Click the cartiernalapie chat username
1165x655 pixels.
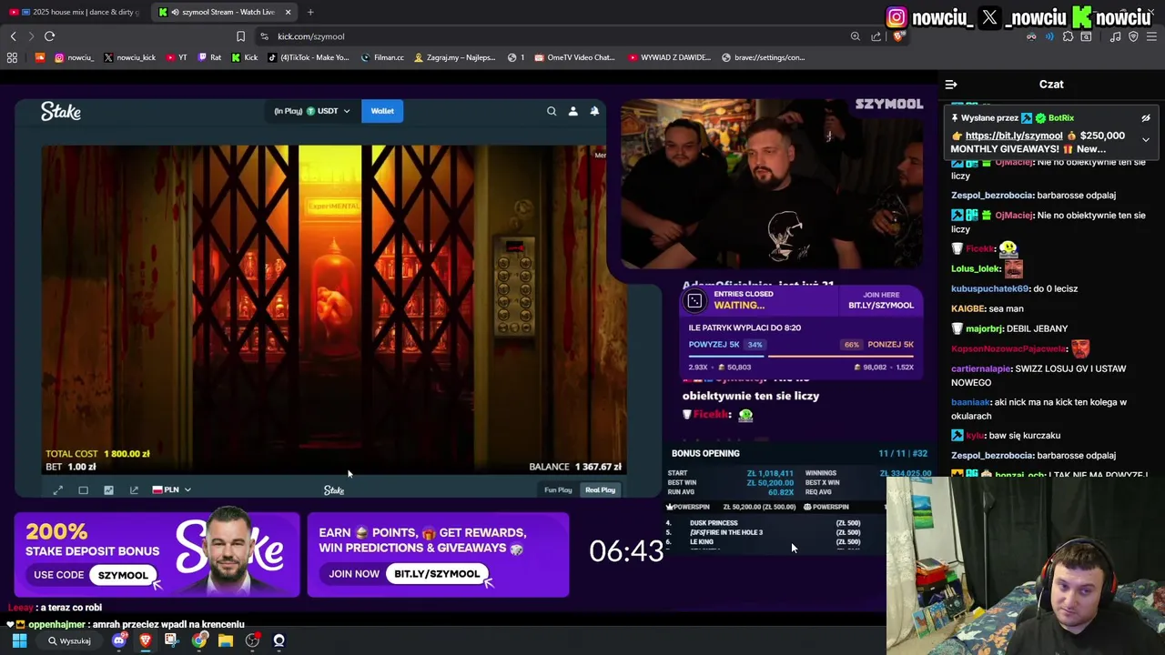coord(981,368)
